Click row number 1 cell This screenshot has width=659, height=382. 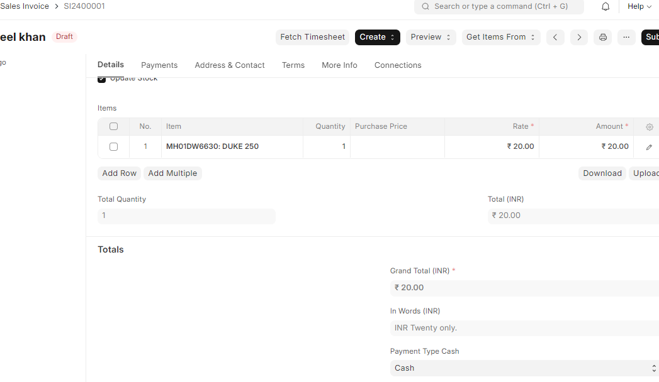pos(145,147)
